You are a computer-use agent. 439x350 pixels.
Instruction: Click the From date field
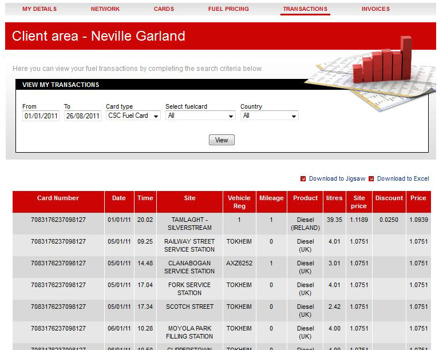tap(41, 116)
